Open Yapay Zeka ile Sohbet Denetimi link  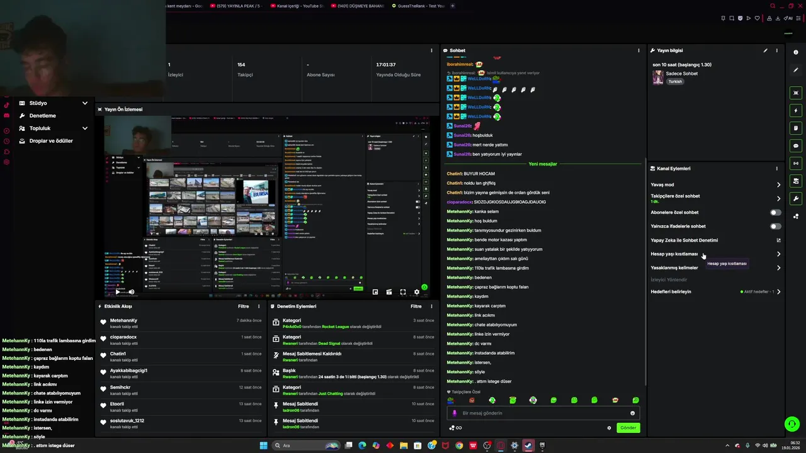tap(715, 240)
